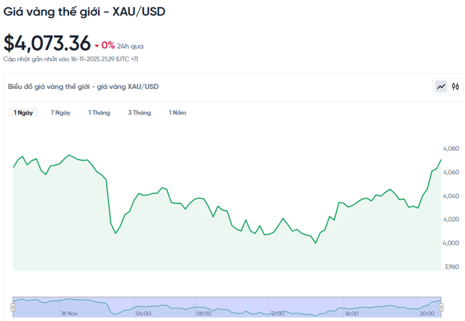
Task: Click the 18 Nov marker on the navigator
Action: click(x=70, y=313)
